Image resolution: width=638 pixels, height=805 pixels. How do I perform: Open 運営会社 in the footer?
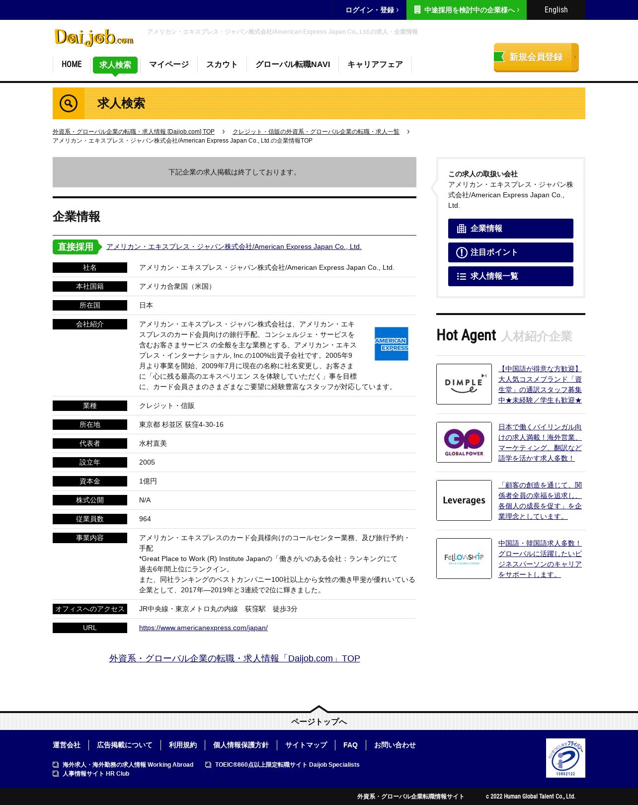pyautogui.click(x=67, y=745)
